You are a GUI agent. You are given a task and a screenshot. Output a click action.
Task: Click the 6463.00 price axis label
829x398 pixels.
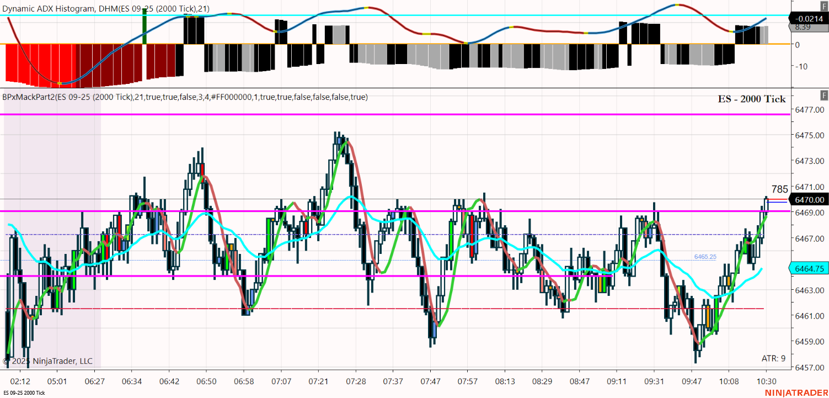coord(810,290)
